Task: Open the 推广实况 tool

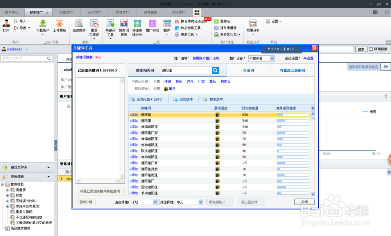Action: coord(152,26)
